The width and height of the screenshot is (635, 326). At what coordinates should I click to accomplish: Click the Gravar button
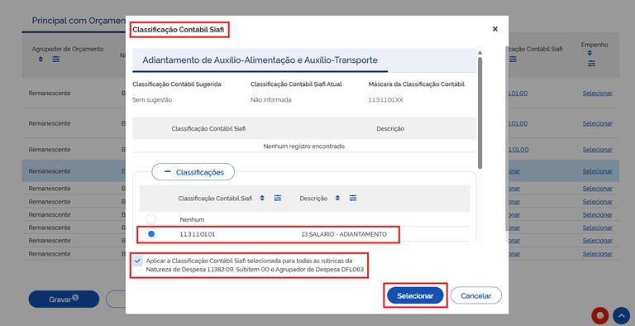[64, 300]
